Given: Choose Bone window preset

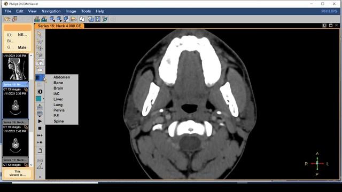Looking at the screenshot, I should click(x=58, y=83).
